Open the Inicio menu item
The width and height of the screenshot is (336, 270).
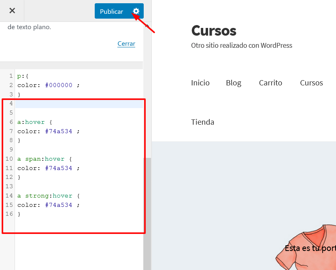coord(200,83)
